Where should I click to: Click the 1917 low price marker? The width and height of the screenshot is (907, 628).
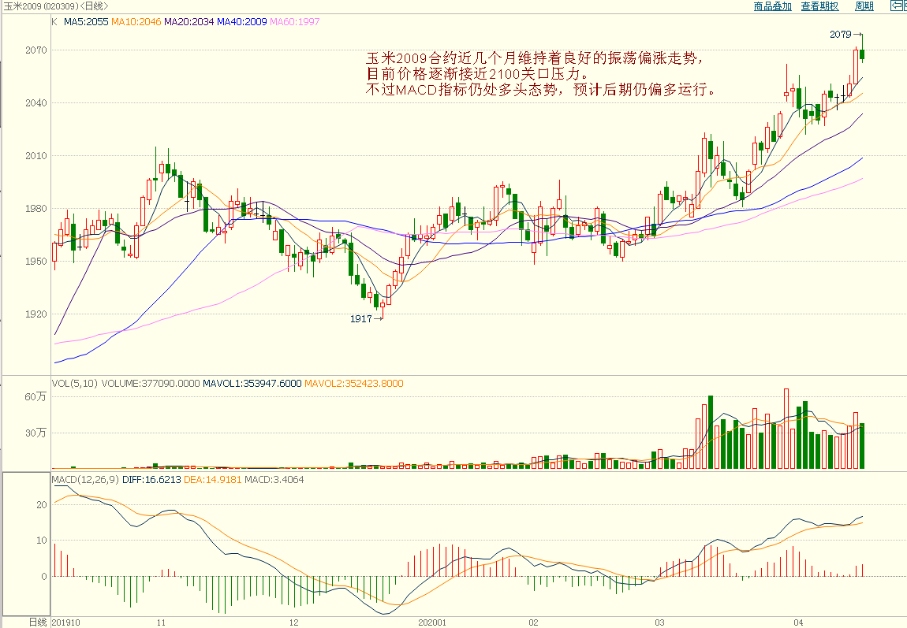point(361,319)
